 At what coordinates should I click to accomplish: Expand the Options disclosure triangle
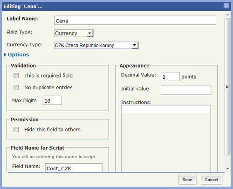5,55
